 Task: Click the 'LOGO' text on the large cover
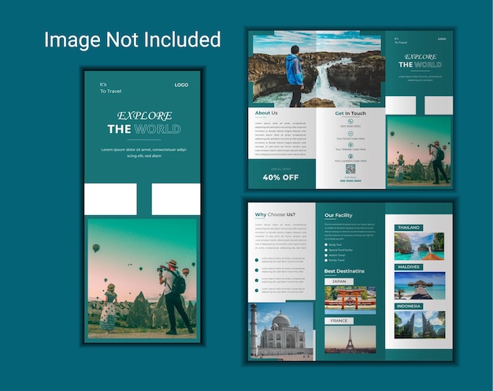[x=181, y=85]
